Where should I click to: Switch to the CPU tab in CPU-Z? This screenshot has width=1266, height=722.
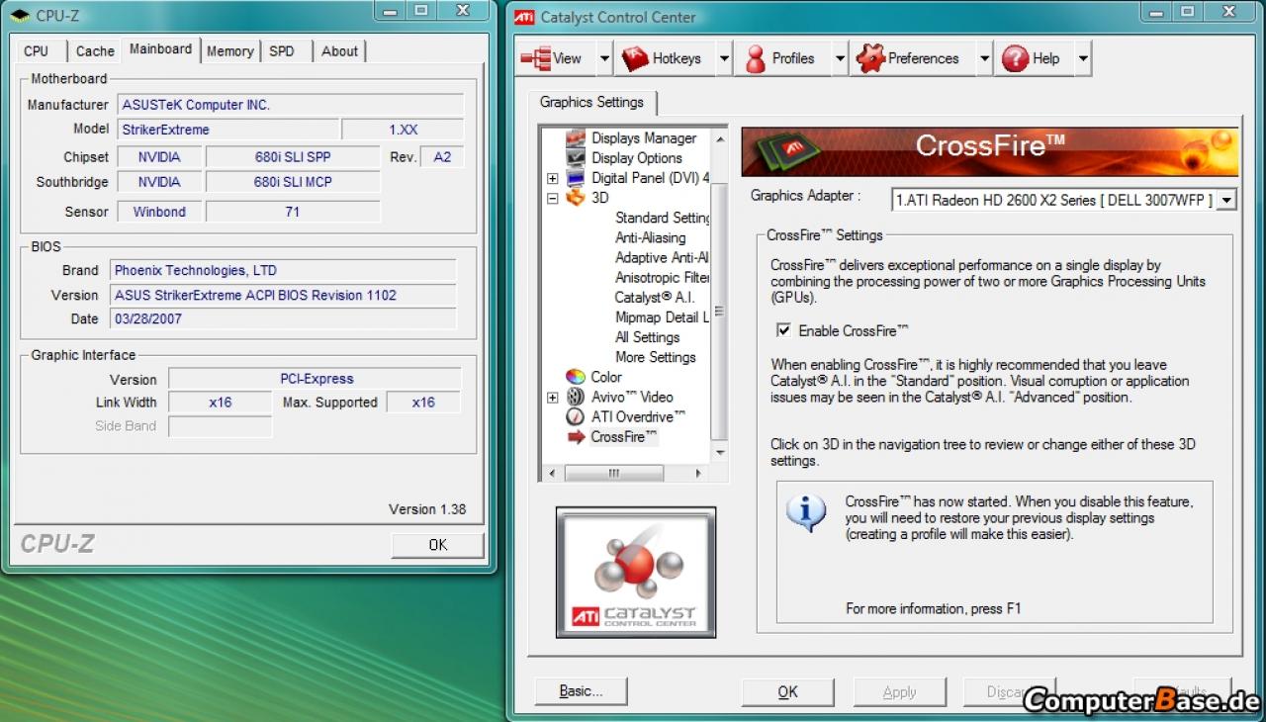(x=37, y=51)
